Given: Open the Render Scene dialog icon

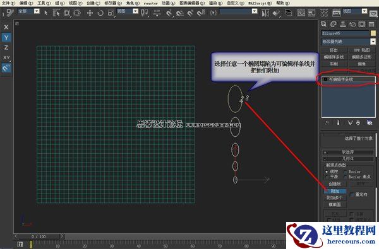Looking at the screenshot, I should [x=336, y=13].
